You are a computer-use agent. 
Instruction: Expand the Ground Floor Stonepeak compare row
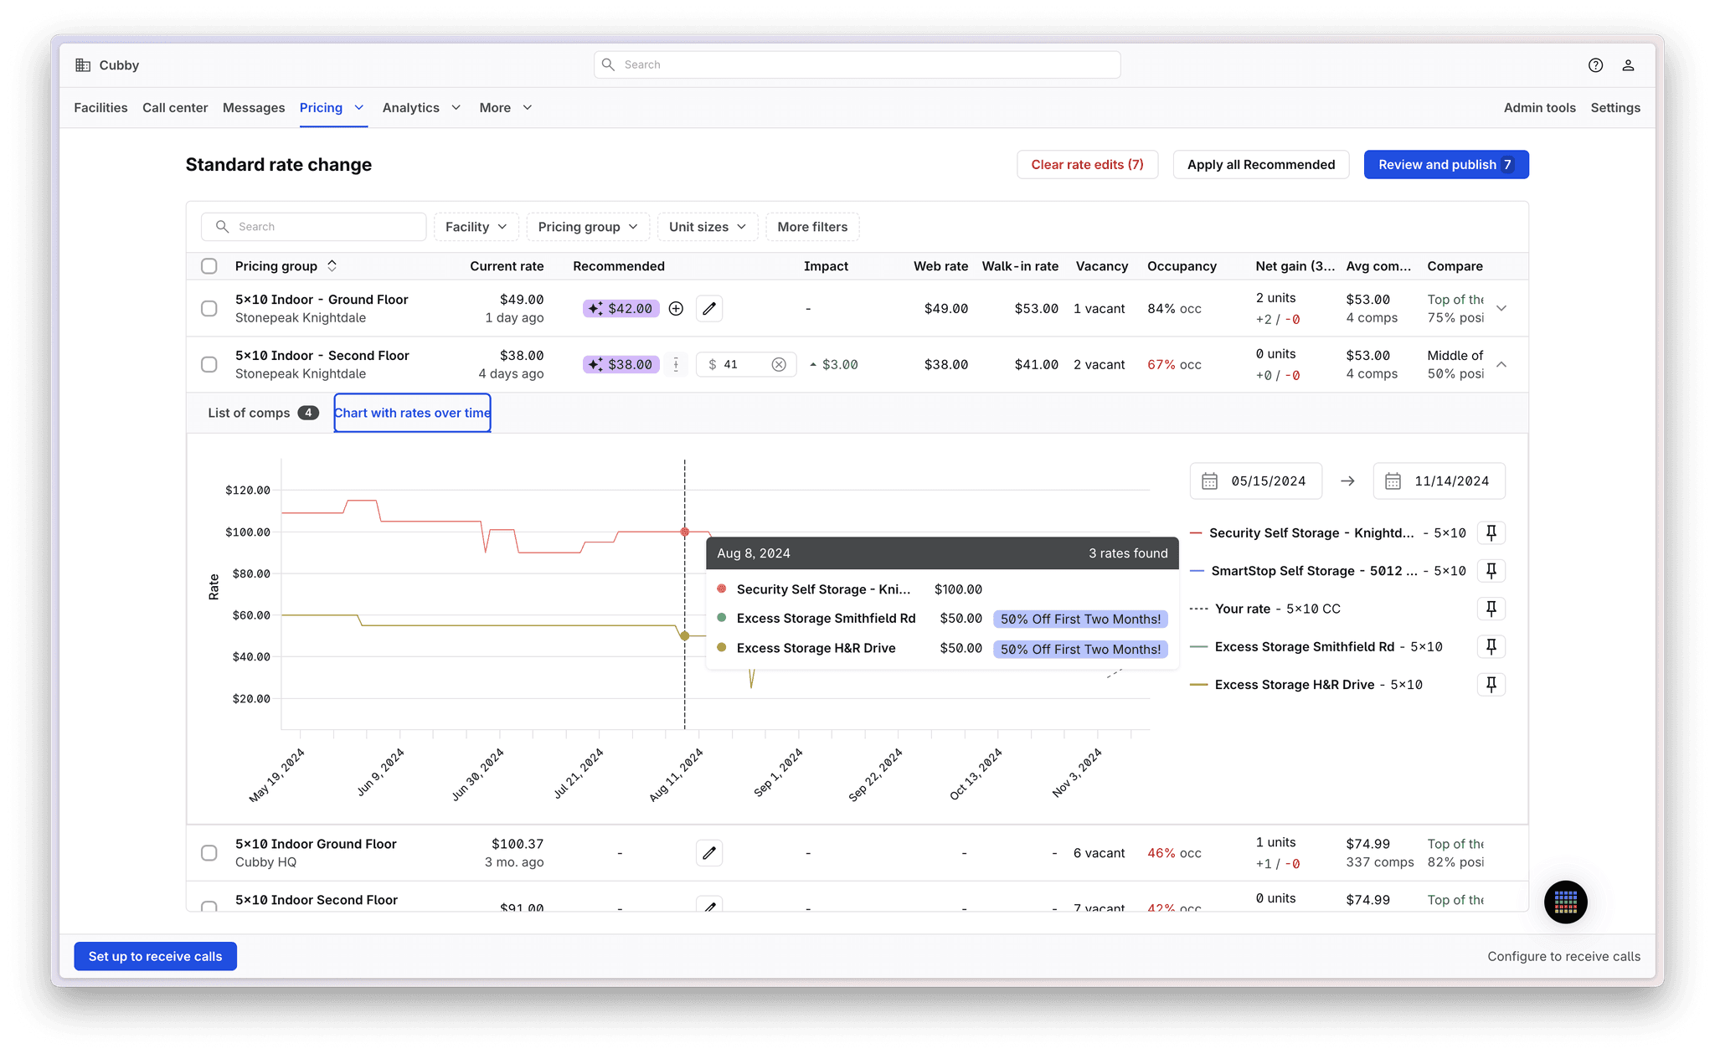point(1501,309)
